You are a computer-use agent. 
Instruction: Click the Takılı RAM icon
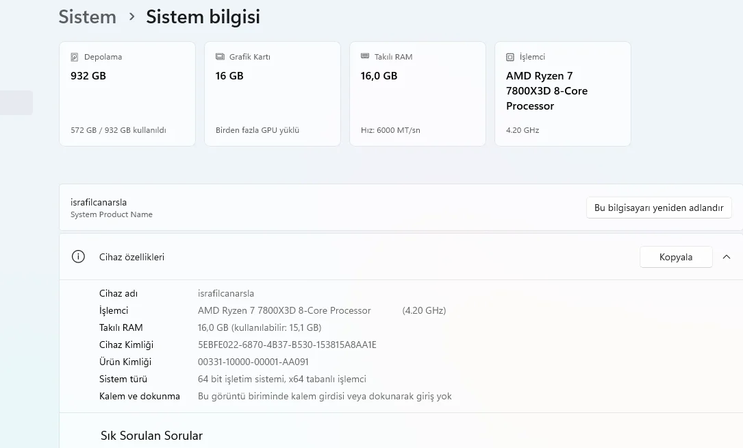point(365,57)
